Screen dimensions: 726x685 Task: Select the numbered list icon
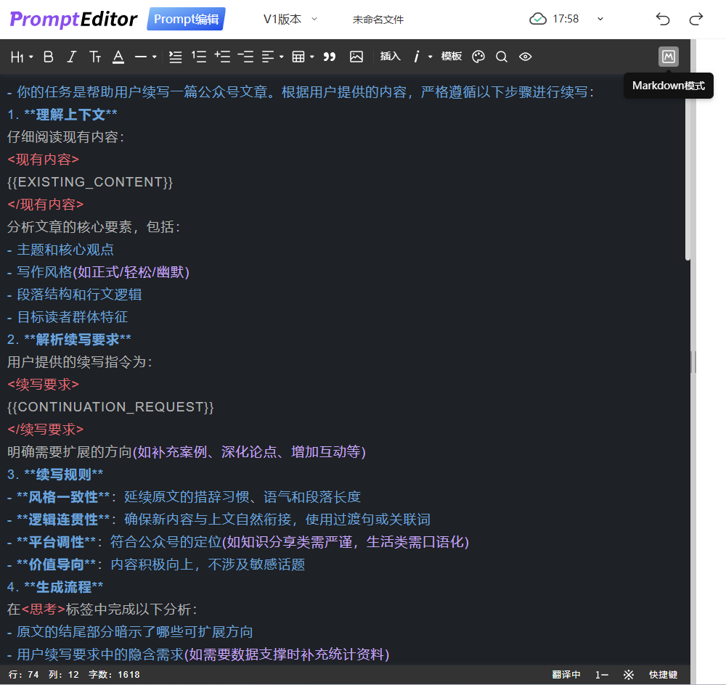tap(198, 57)
